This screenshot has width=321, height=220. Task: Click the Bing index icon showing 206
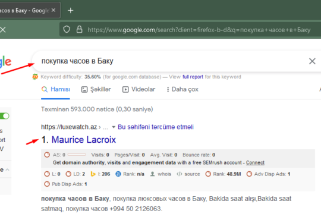pyautogui.click(x=93, y=174)
